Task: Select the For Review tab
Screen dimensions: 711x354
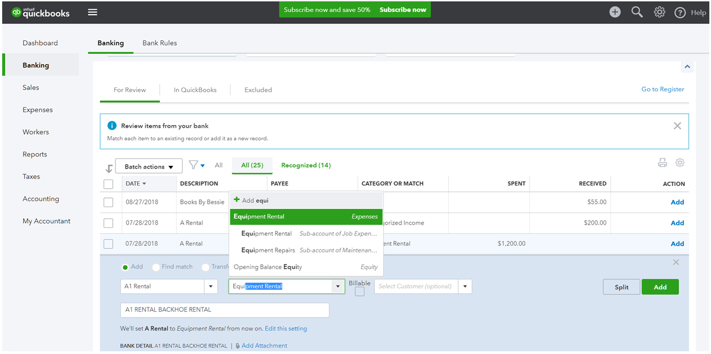Action: (x=130, y=90)
